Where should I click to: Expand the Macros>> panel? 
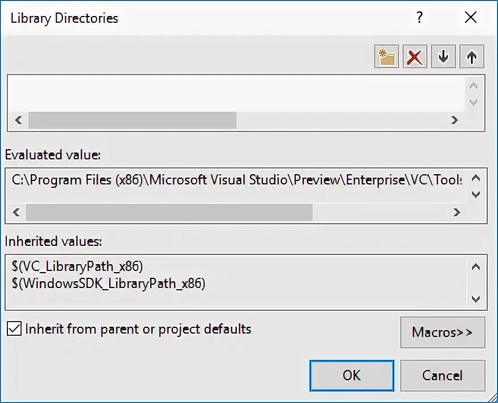(443, 332)
